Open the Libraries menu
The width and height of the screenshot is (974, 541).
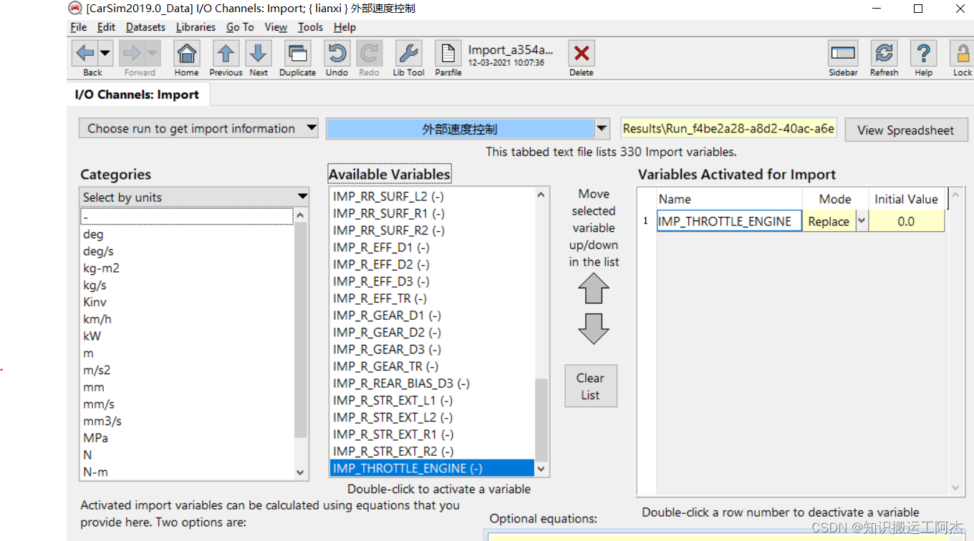[x=196, y=27]
